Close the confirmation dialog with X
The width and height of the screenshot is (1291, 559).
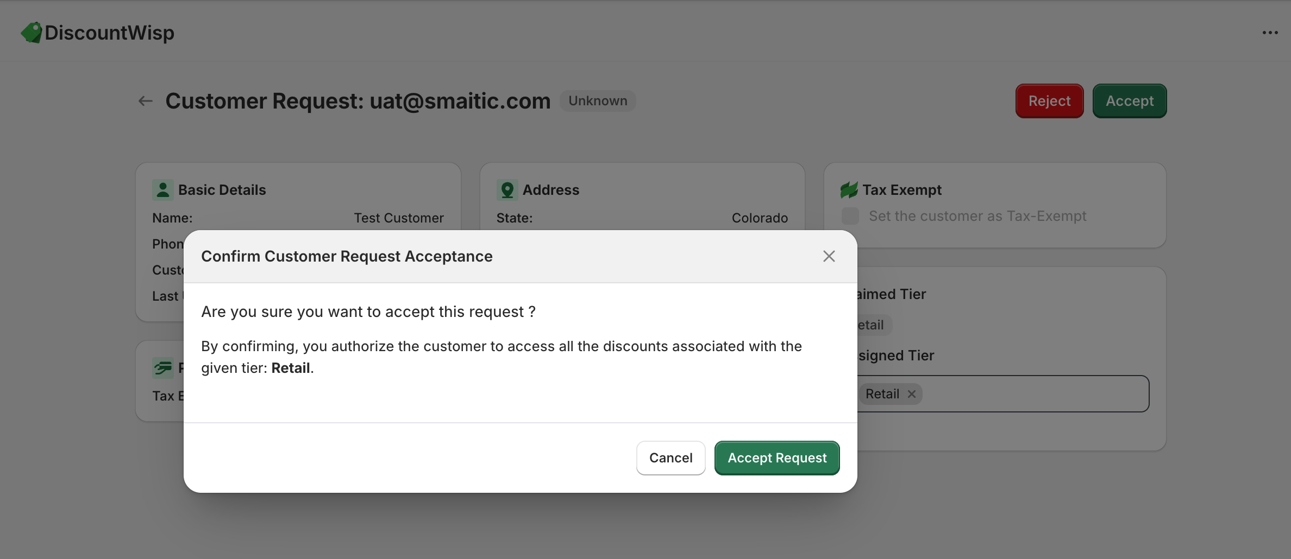point(829,256)
